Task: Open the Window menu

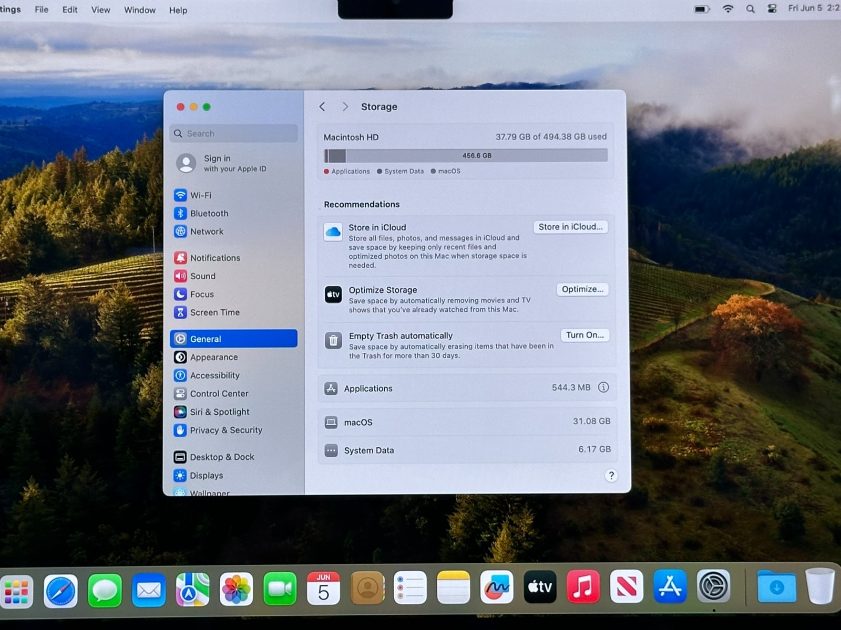Action: pyautogui.click(x=140, y=10)
